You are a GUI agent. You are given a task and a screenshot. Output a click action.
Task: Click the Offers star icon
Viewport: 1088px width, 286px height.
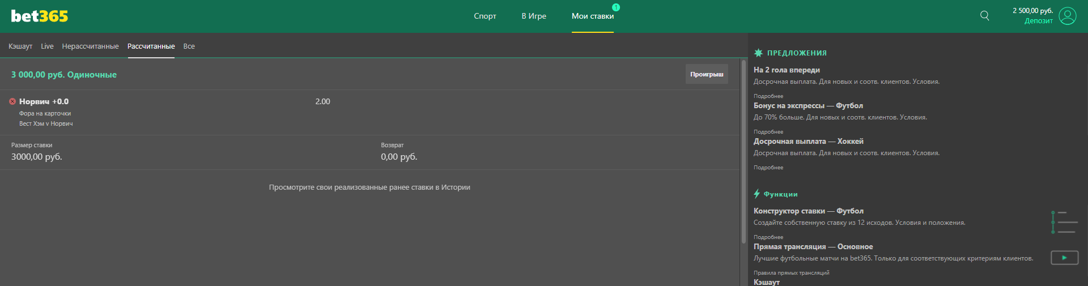tap(758, 53)
